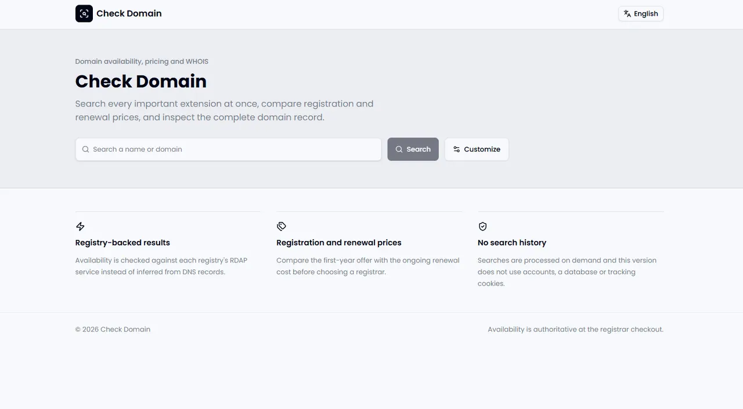Open the Check Domain header title link
The width and height of the screenshot is (743, 409).
129,13
